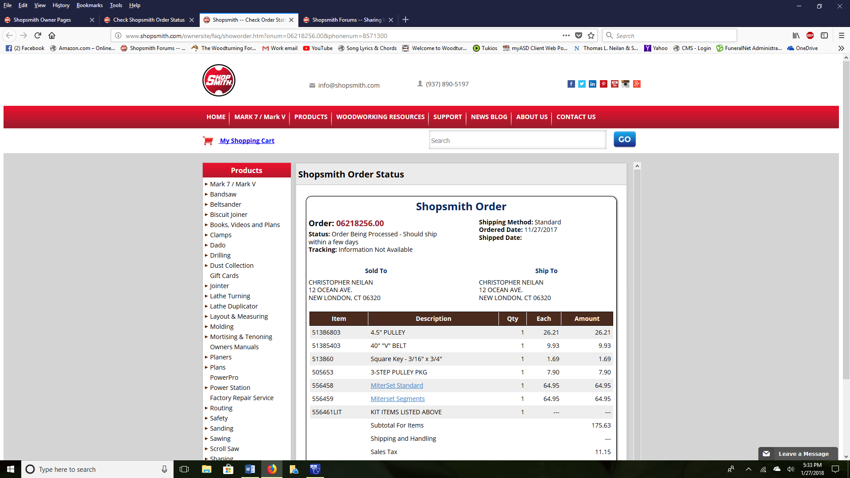Viewport: 850px width, 478px height.
Task: Open Shopsmith's Instagram page icon
Action: coord(626,84)
